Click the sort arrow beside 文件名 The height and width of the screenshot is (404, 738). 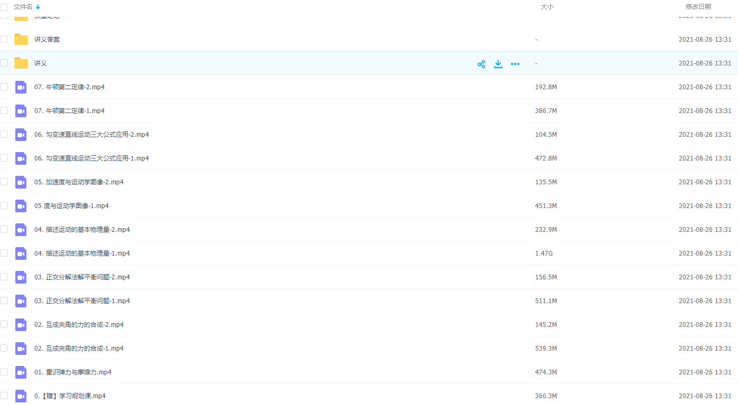pos(38,7)
